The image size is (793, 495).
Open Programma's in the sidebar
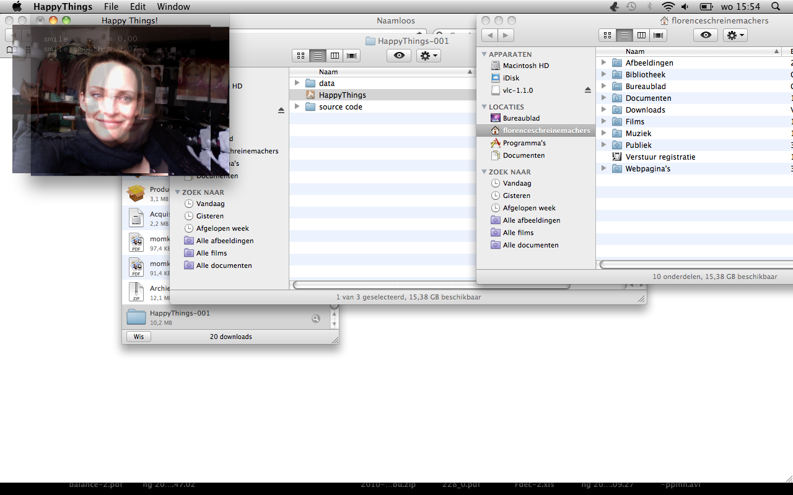click(524, 143)
